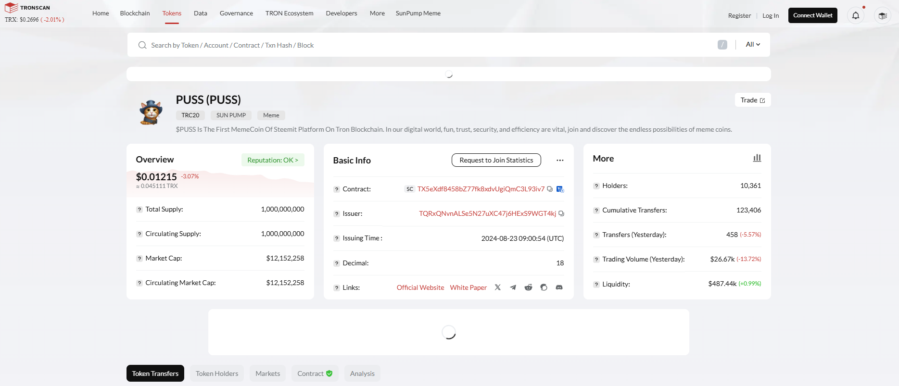
Task: Open the More navigation menu
Action: (377, 13)
